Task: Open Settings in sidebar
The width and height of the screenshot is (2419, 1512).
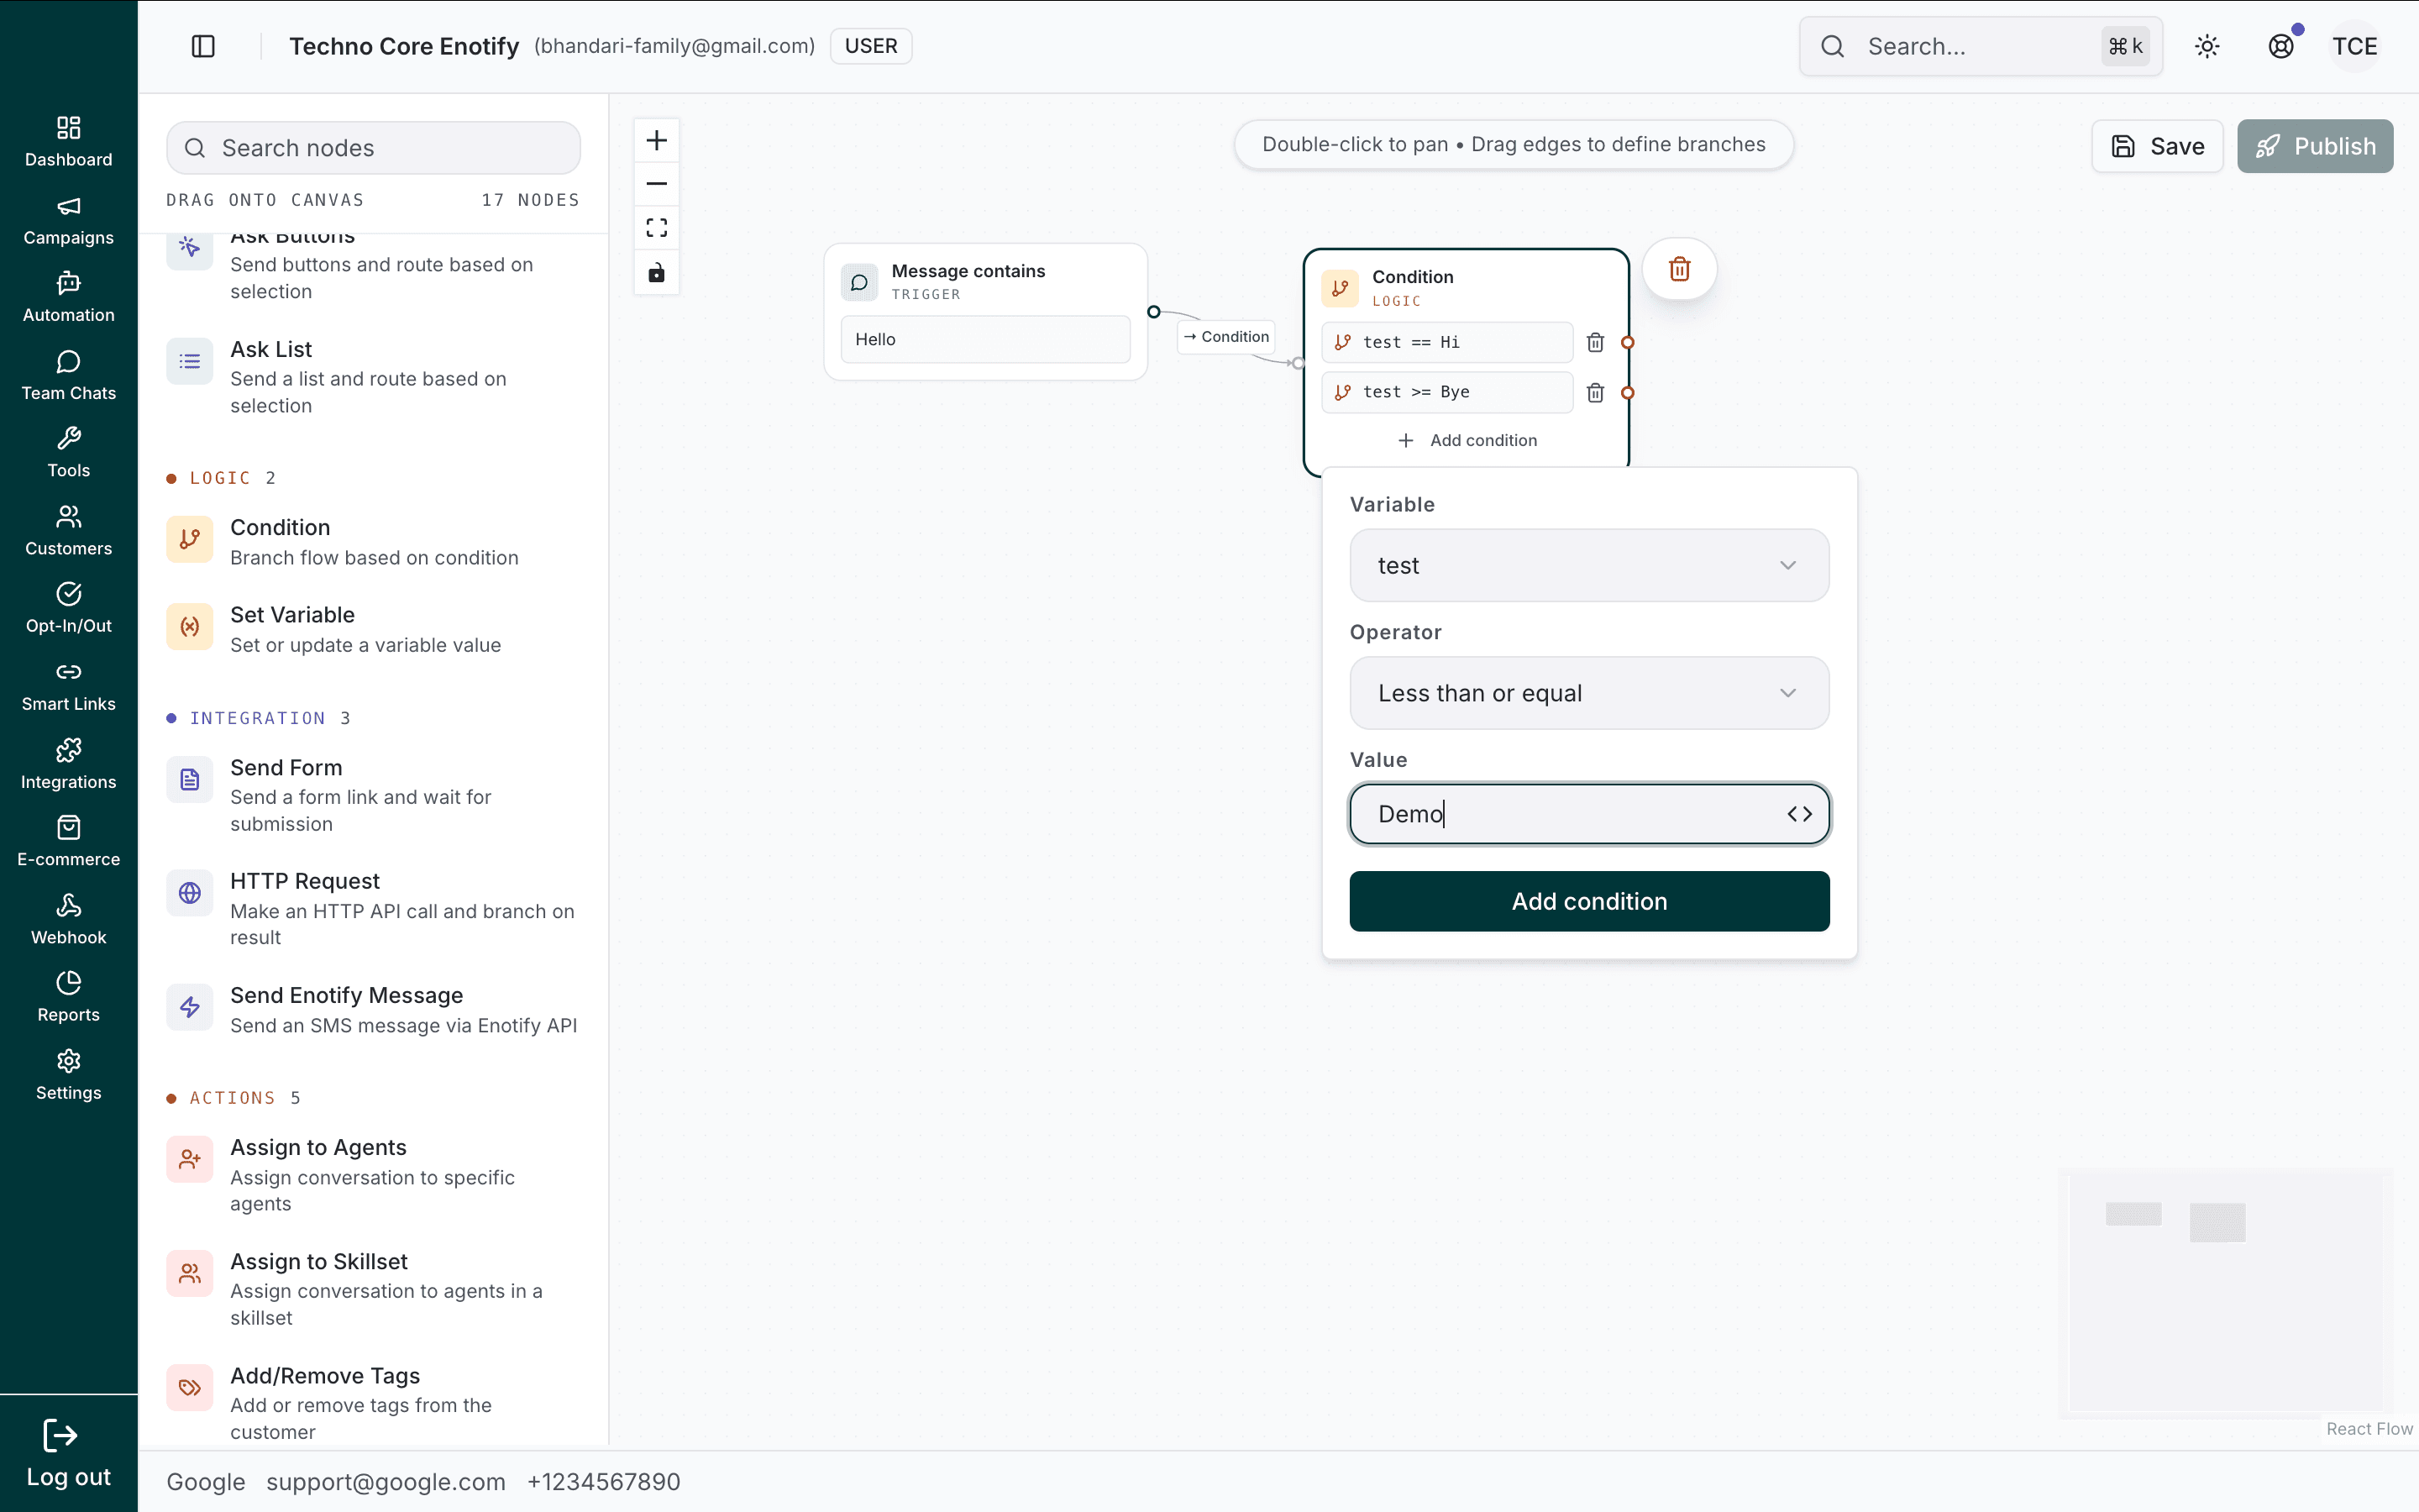Action: (69, 1075)
